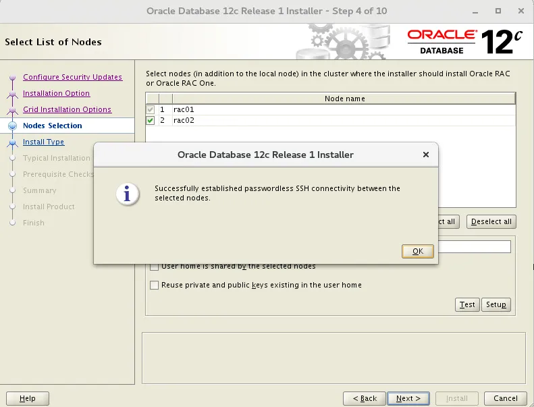Click the Deselect all button
The image size is (534, 407).
[491, 221]
